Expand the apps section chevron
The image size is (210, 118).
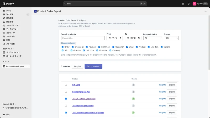point(9,62)
